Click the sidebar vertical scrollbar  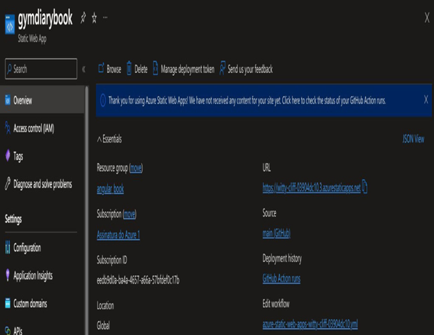pos(87,210)
